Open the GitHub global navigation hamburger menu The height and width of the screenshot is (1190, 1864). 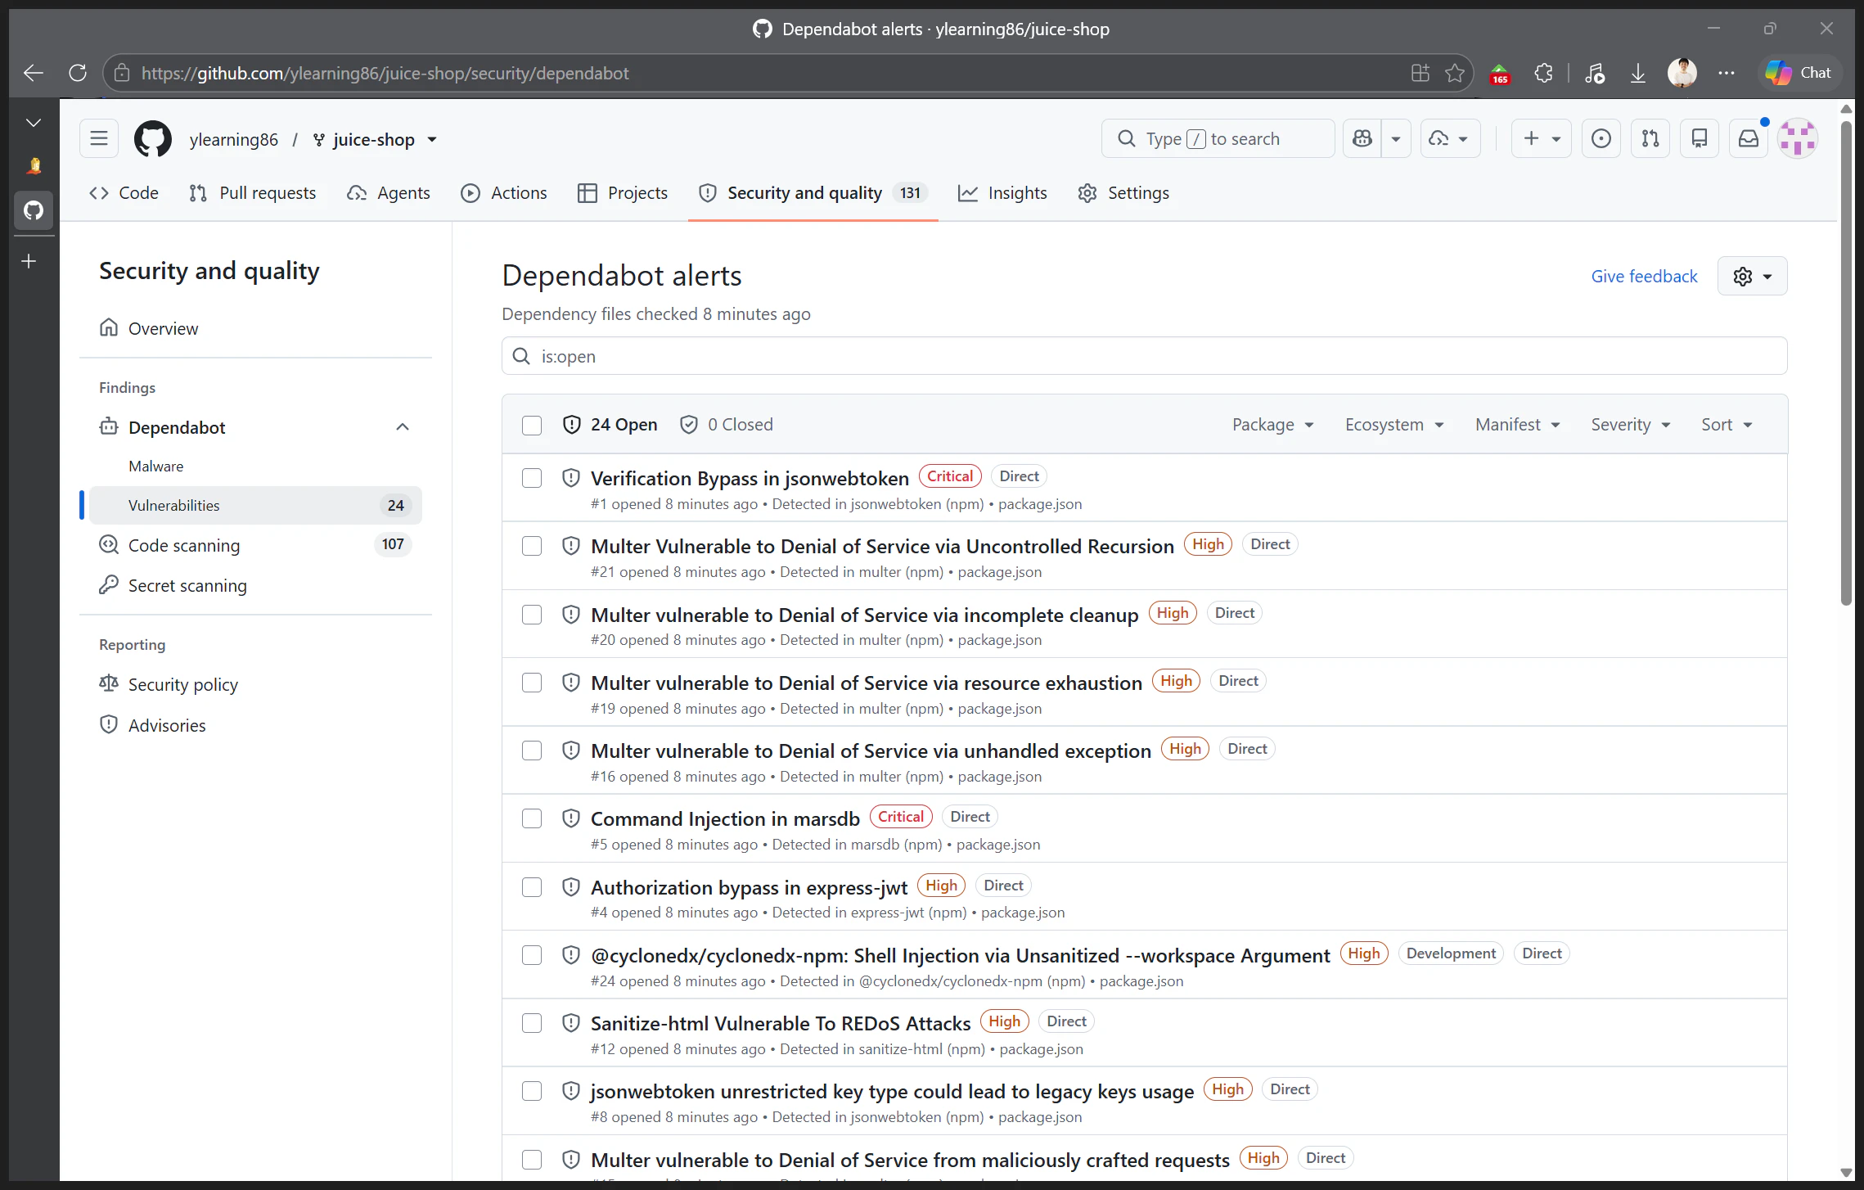tap(99, 139)
